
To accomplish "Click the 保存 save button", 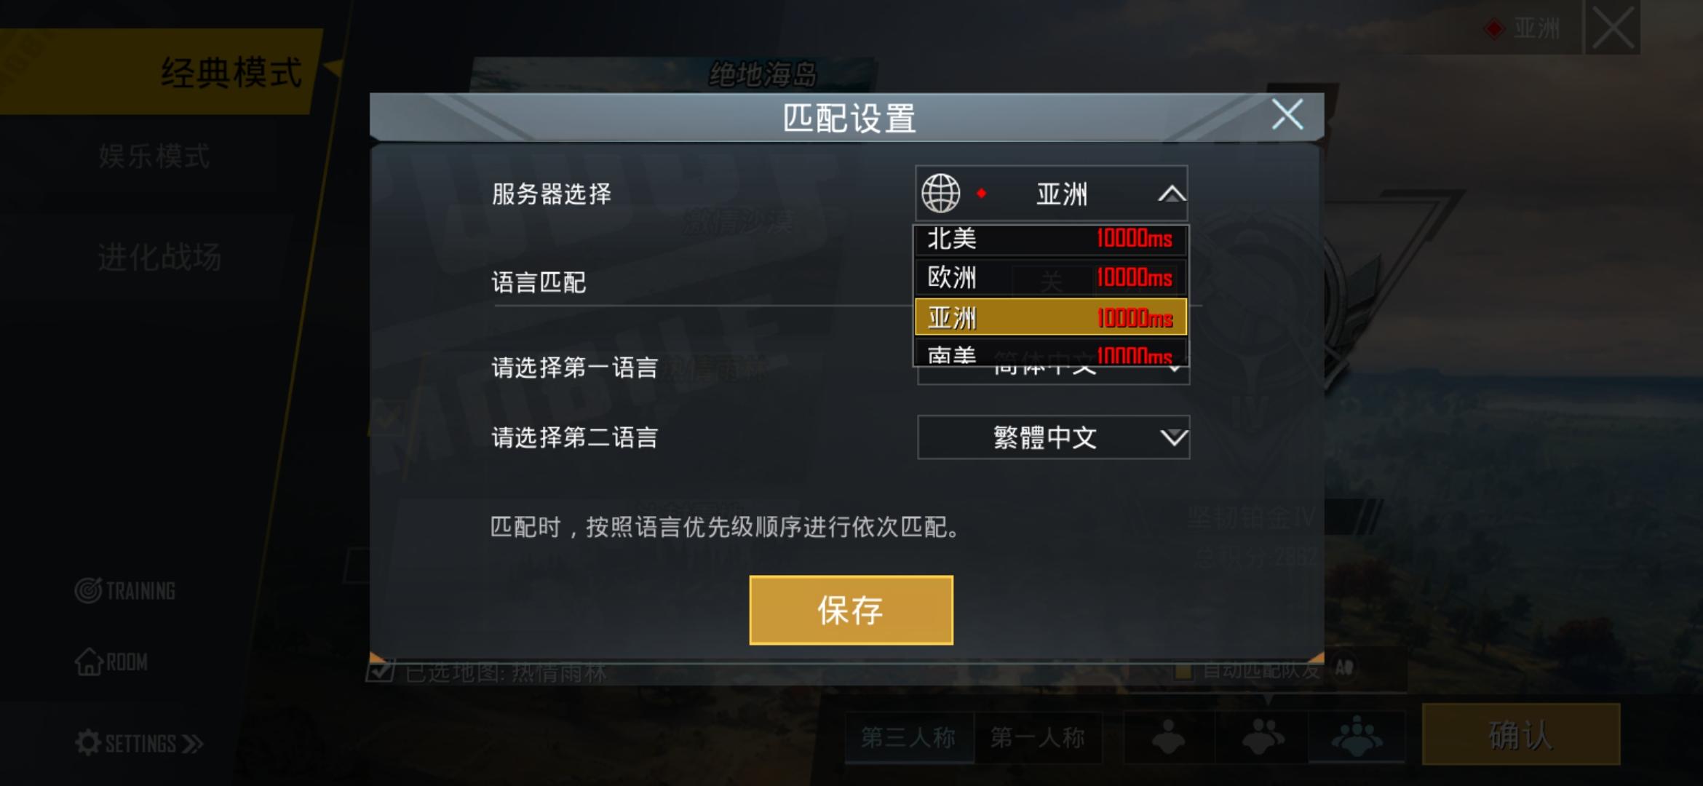I will (x=851, y=610).
